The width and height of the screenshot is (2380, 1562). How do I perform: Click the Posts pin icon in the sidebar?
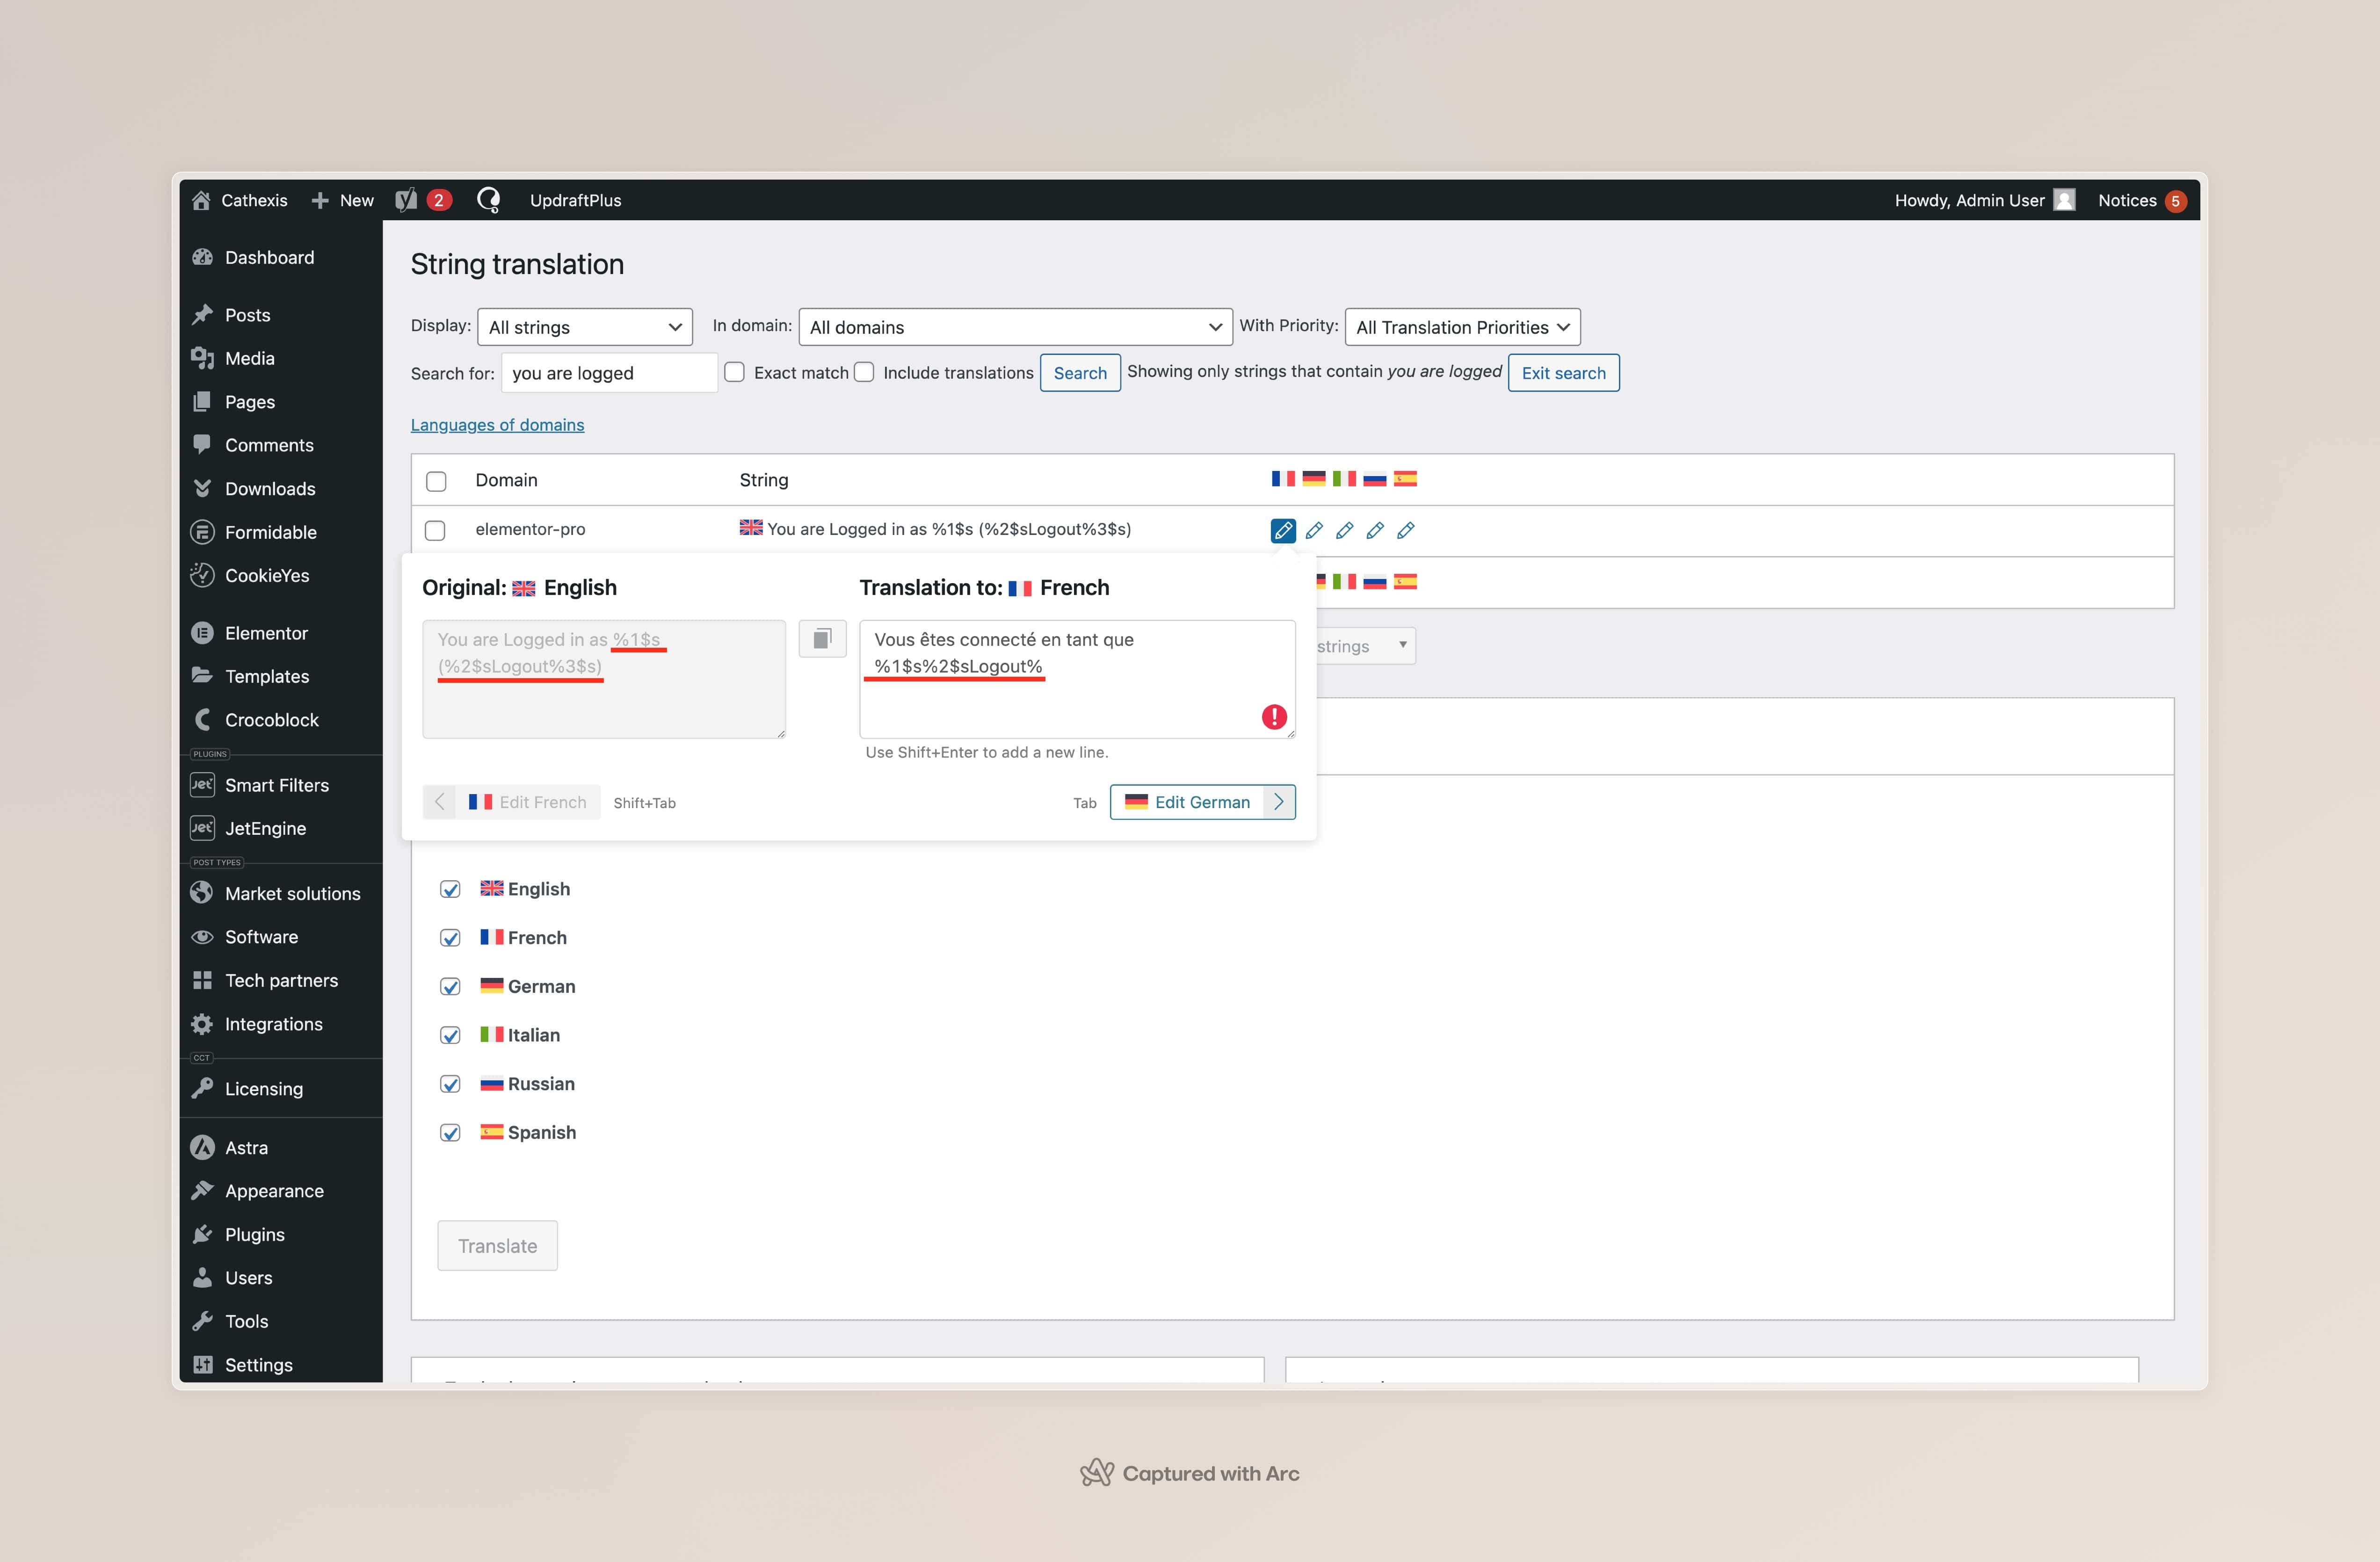pyautogui.click(x=202, y=315)
